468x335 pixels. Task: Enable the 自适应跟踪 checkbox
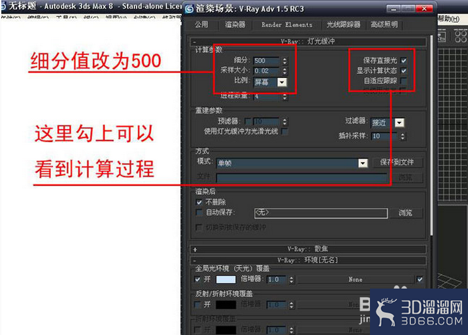click(x=403, y=80)
